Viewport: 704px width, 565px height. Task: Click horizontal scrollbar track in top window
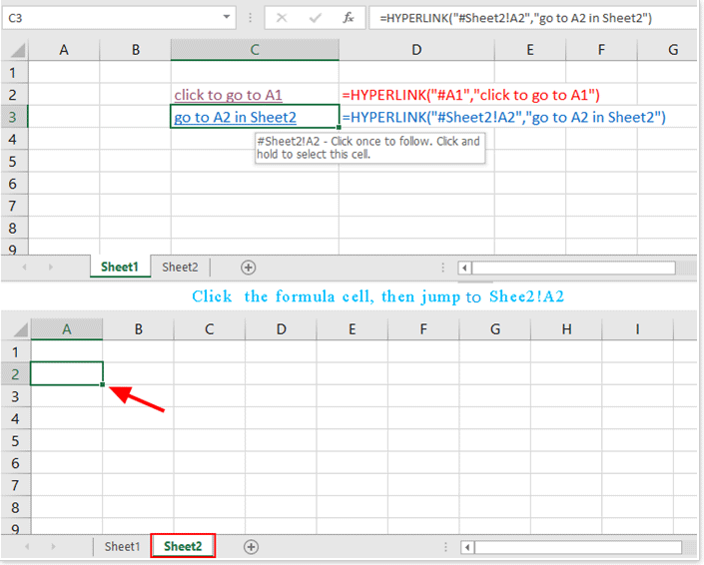573,268
